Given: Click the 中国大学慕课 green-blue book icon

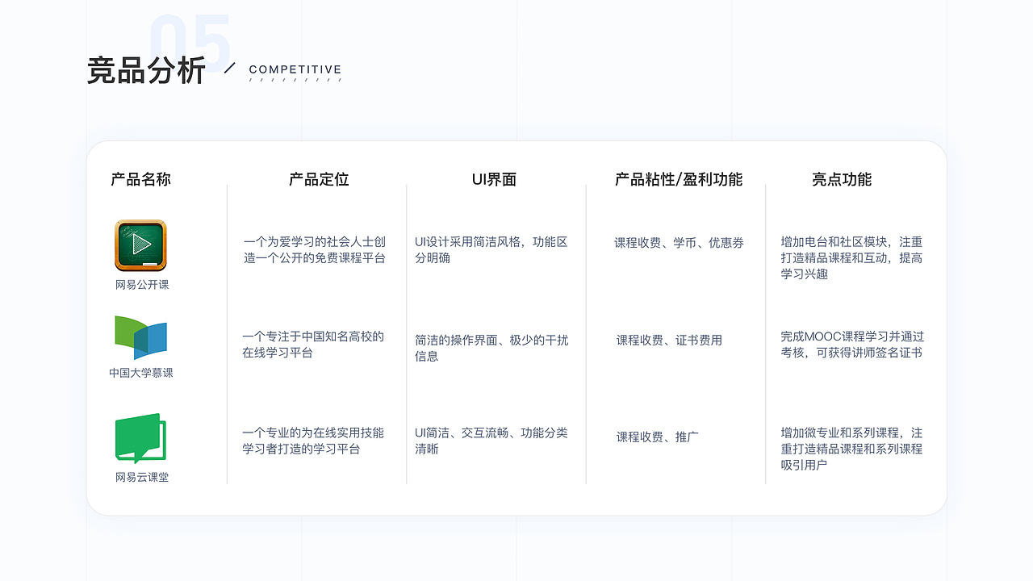Looking at the screenshot, I should tap(140, 337).
